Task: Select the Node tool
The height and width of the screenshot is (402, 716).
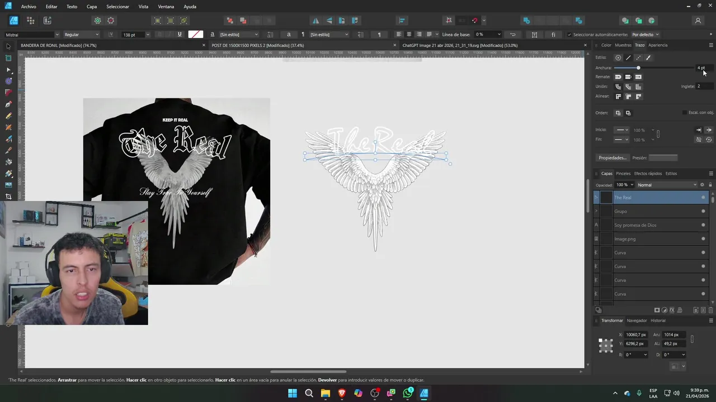Action: click(x=8, y=70)
